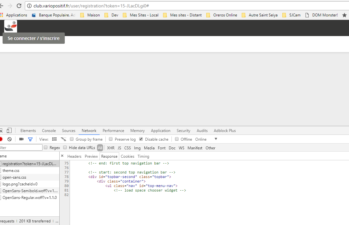
Task: Open the Applications shortcut in bookmarks bar
Action: (x=14, y=15)
